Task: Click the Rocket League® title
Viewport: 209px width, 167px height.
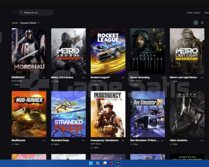Action: [100, 78]
